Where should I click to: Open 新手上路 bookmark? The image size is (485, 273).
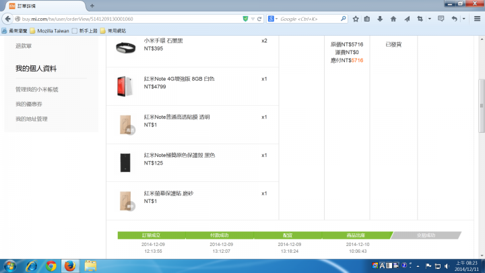coord(85,30)
